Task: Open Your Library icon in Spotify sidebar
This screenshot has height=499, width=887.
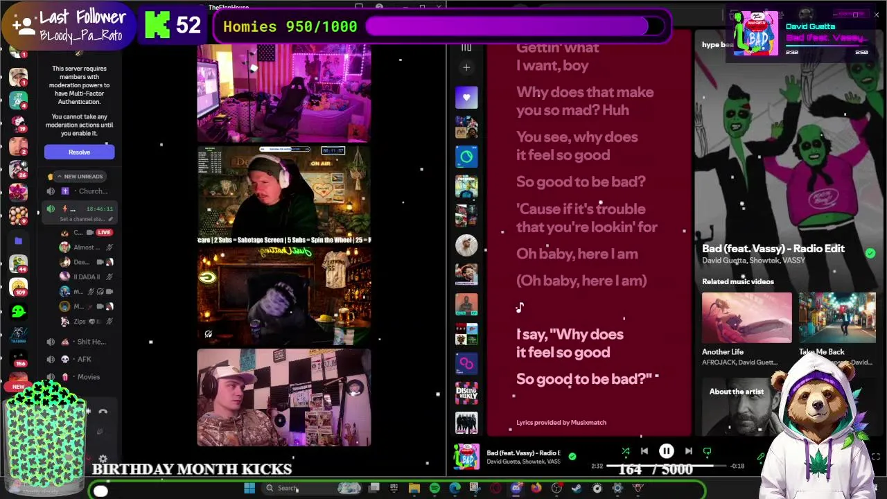Action: (466, 47)
